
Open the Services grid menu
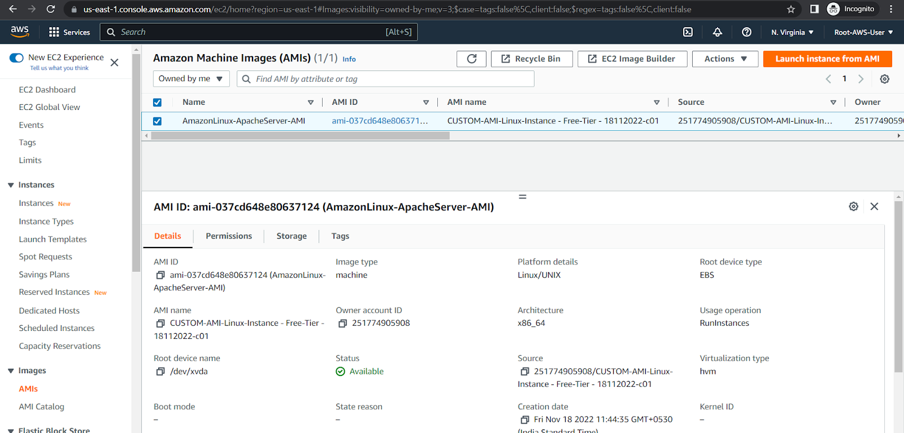69,32
